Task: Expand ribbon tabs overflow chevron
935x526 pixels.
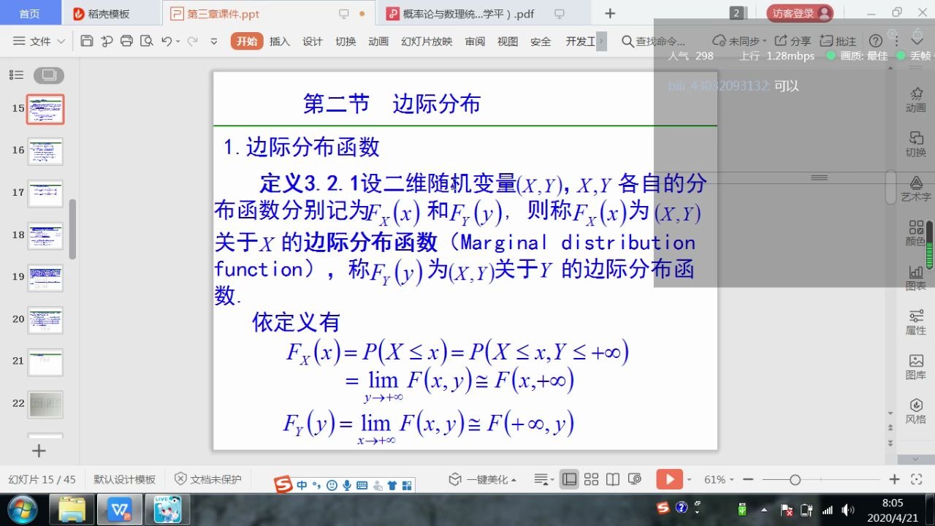Action: coord(601,42)
